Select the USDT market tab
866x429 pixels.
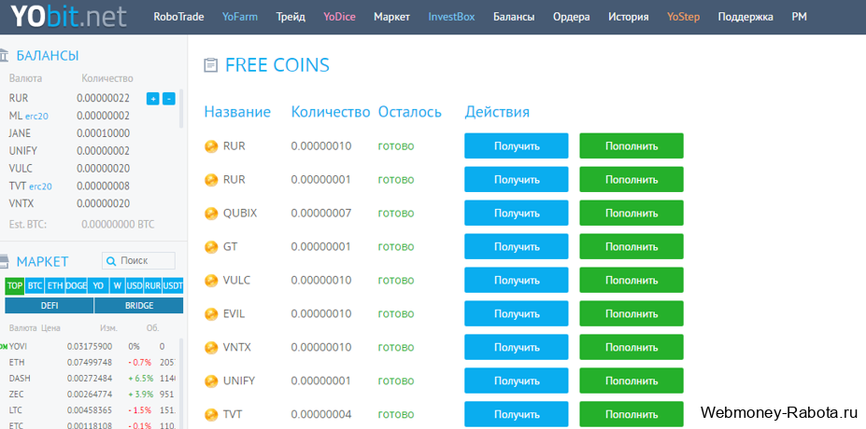tap(173, 286)
